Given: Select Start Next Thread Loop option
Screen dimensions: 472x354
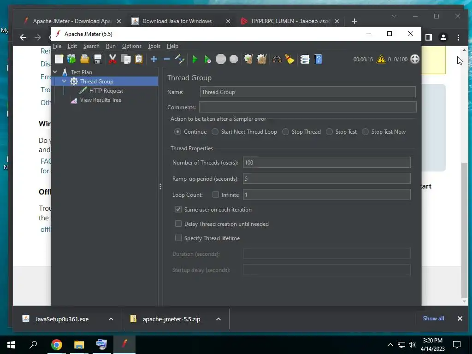Looking at the screenshot, I should (215, 131).
